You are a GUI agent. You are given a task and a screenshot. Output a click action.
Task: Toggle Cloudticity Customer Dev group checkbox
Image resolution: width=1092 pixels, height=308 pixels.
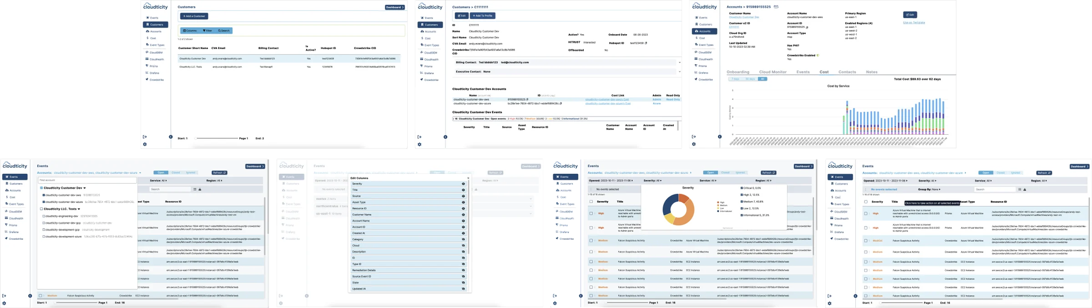[x=41, y=188]
